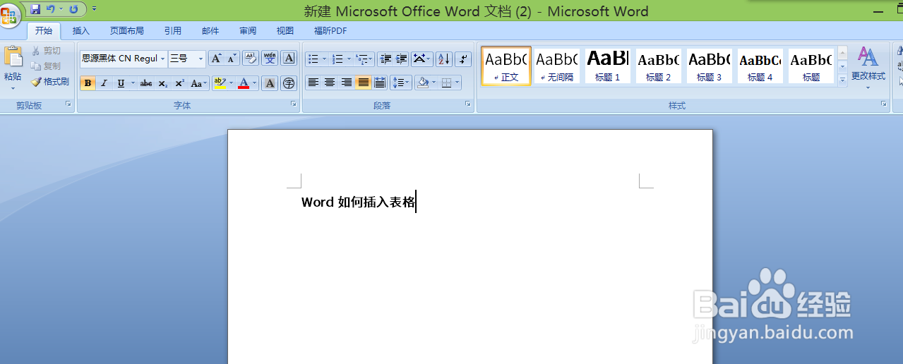This screenshot has width=903, height=364.
Task: Open the line spacing menu
Action: click(x=401, y=83)
